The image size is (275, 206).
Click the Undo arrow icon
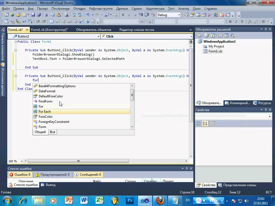tap(88, 15)
